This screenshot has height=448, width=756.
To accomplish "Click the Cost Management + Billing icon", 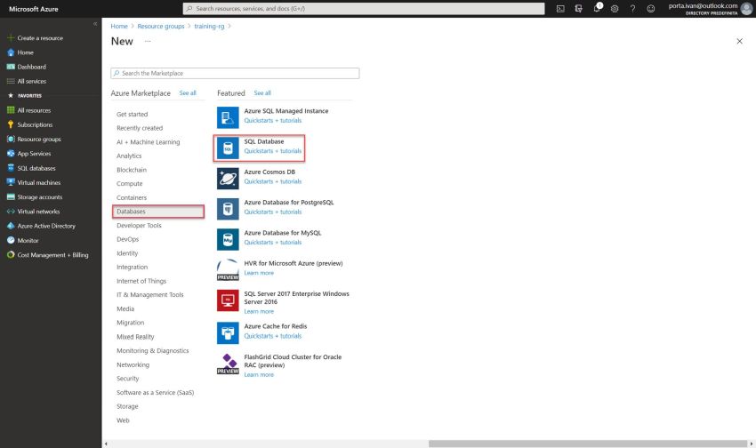I will (x=11, y=254).
